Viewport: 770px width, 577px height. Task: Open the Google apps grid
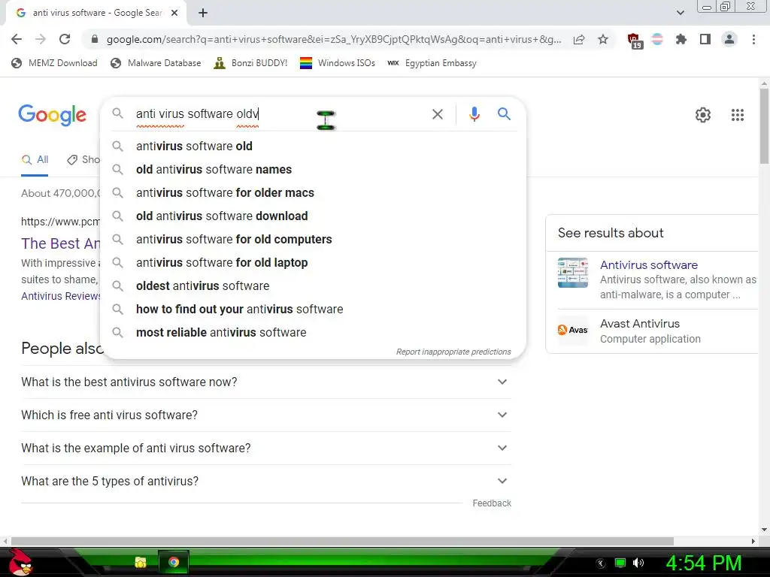click(737, 115)
